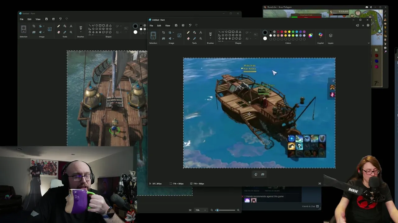Click the Friends & Chat button

310,206
